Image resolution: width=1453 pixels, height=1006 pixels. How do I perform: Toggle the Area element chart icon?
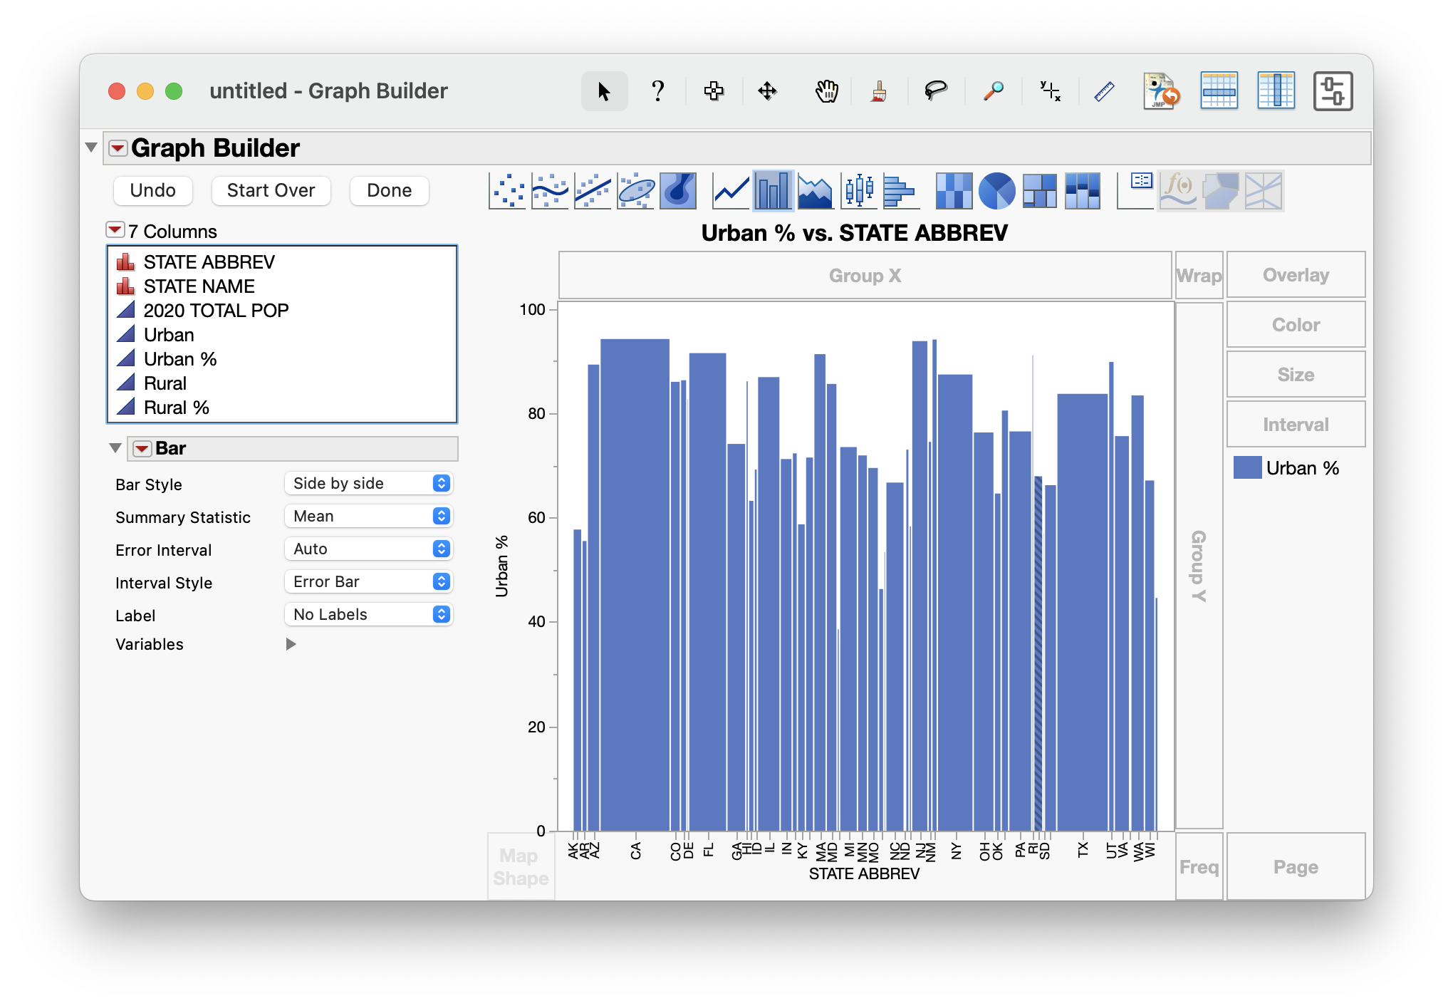point(816,191)
